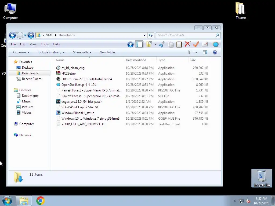Click the orange checkmark Properties icon
This screenshot has height=206, width=275.
(196, 44)
